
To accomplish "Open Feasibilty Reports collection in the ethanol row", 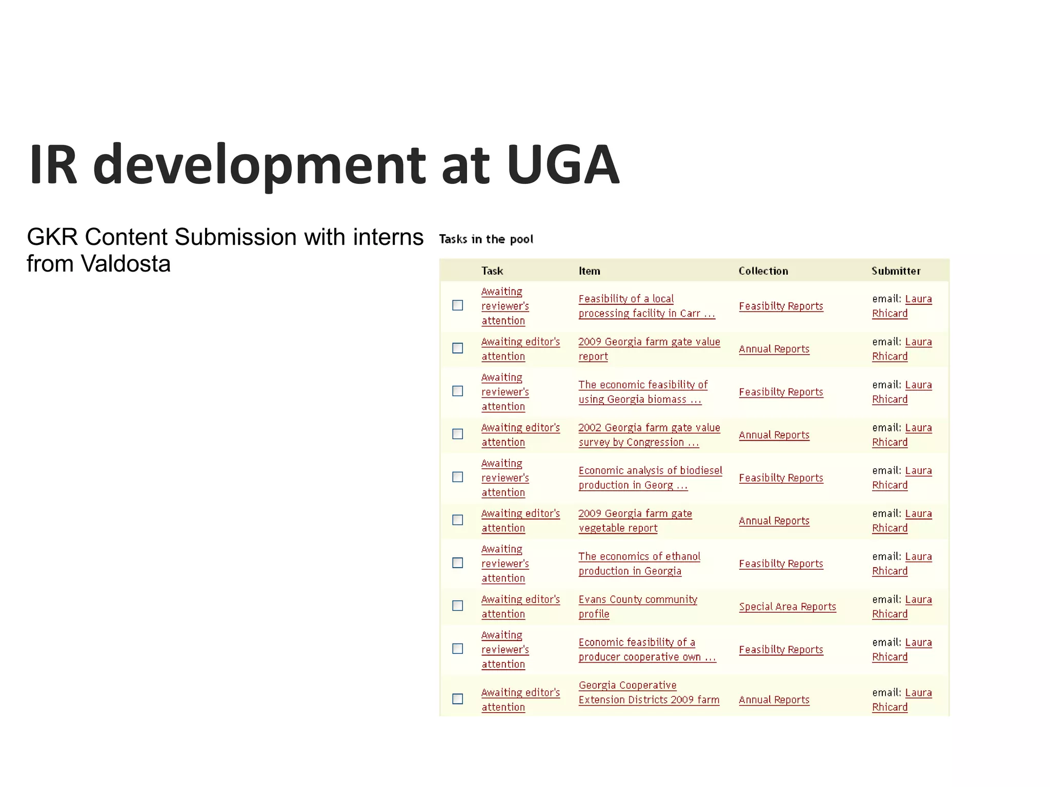I will [781, 564].
